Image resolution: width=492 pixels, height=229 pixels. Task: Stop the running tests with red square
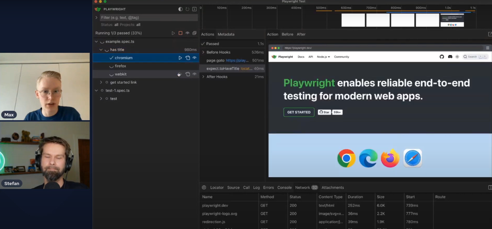180,33
